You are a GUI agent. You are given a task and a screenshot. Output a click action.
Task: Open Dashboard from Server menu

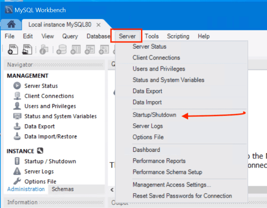pyautogui.click(x=146, y=150)
